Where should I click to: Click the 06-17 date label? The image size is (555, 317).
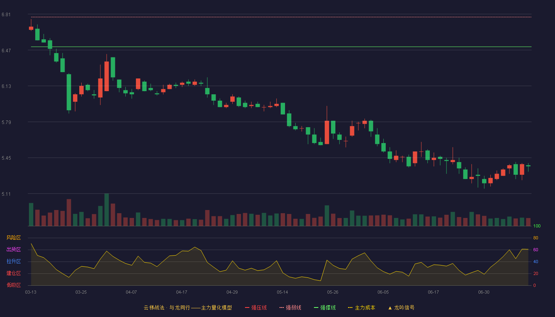click(x=433, y=292)
